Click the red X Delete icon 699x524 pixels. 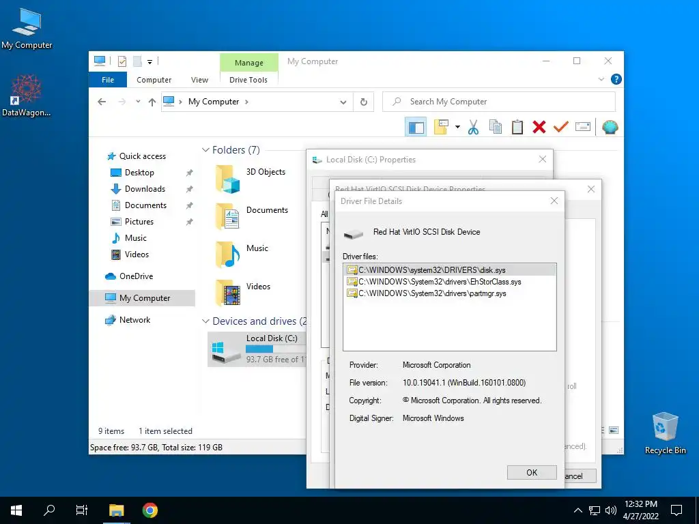point(539,128)
